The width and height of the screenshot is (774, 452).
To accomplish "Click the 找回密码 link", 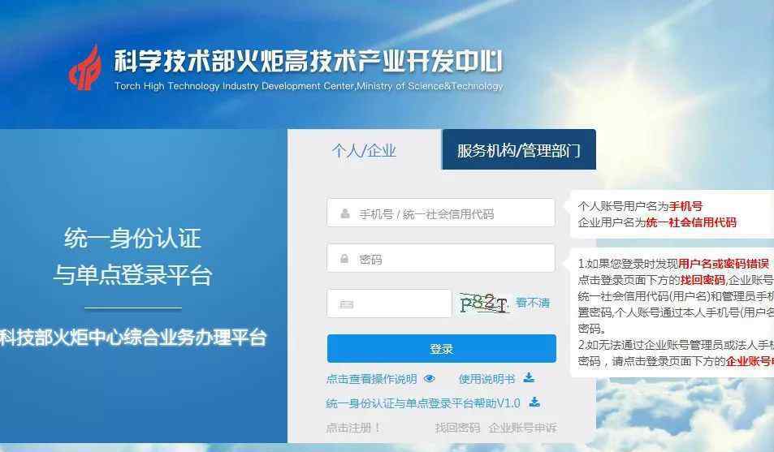I will [x=457, y=428].
